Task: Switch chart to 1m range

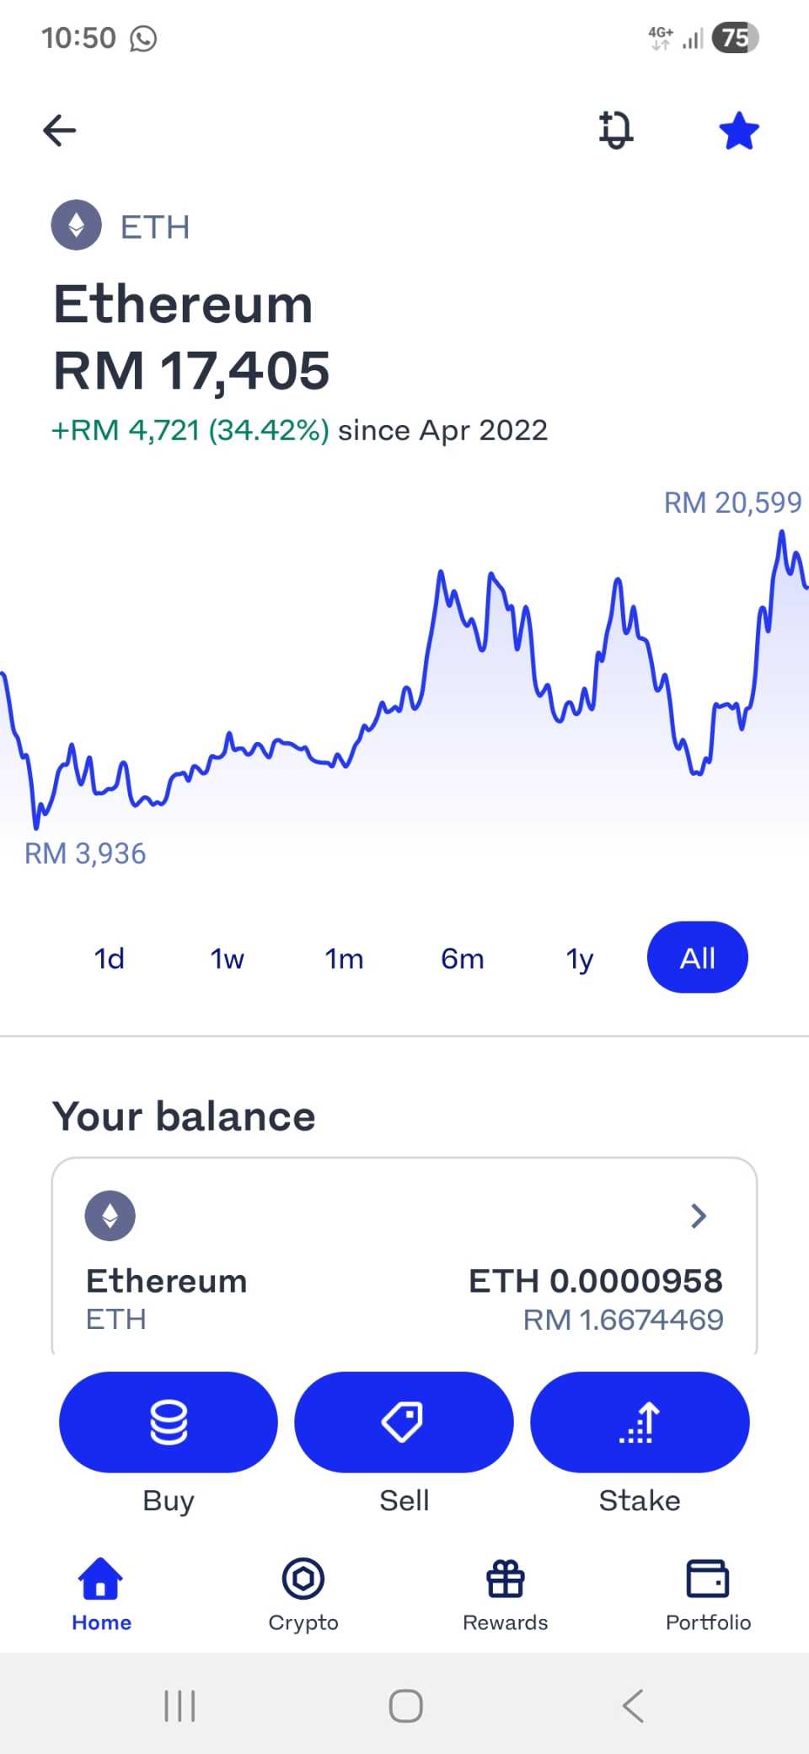Action: (x=344, y=958)
